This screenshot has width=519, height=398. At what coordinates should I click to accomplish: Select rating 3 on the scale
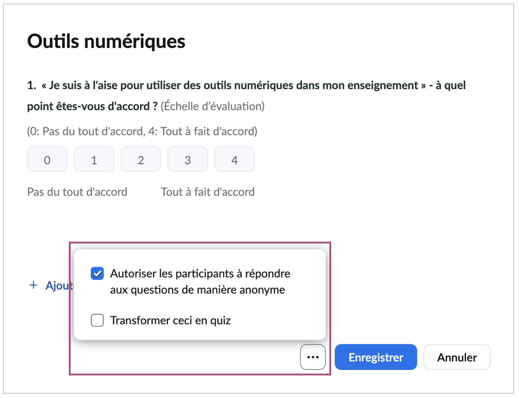point(187,160)
